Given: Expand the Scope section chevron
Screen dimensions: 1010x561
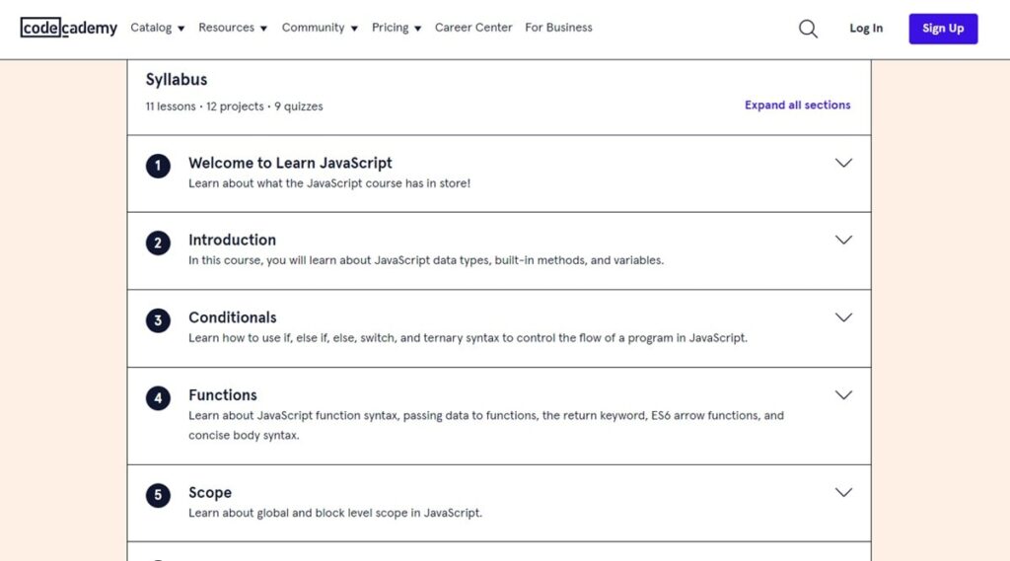Looking at the screenshot, I should [x=843, y=493].
